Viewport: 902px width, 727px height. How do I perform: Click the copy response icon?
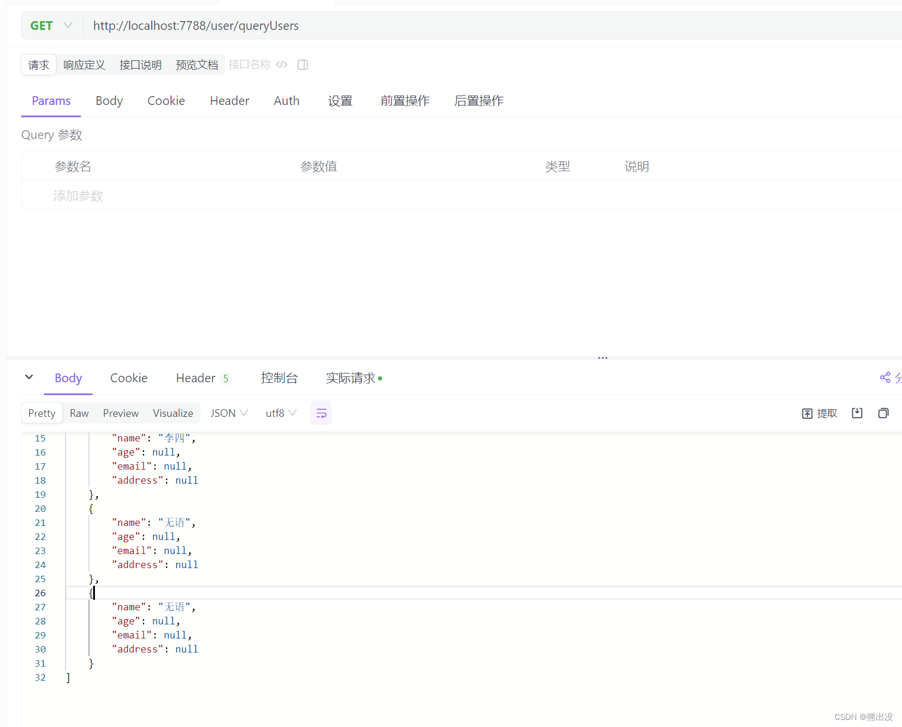click(883, 413)
